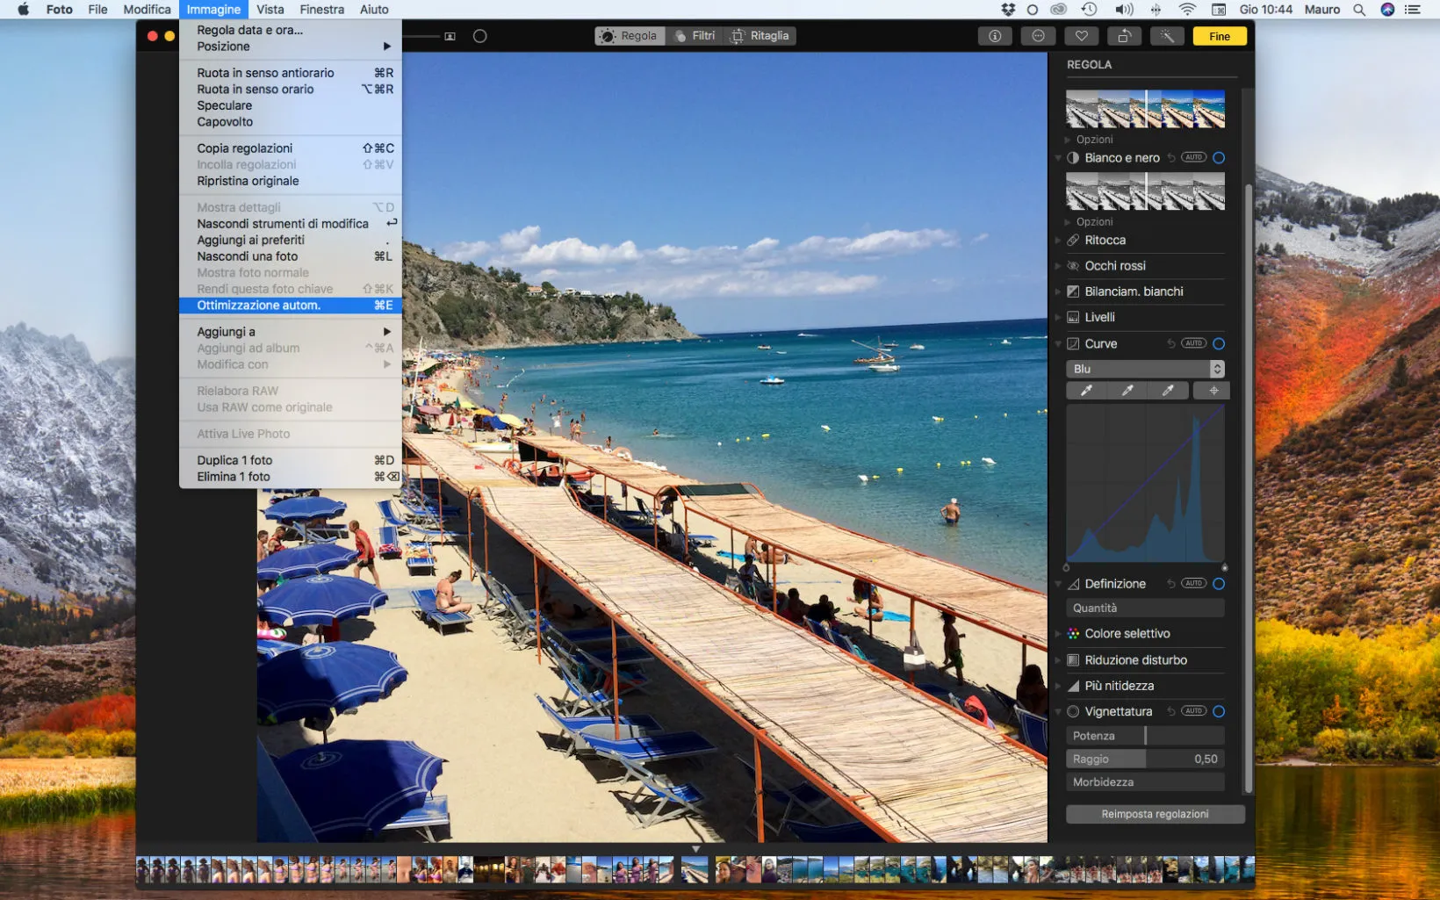Toggle the Definizione enable circle
Viewport: 1440px width, 900px height.
(x=1219, y=583)
